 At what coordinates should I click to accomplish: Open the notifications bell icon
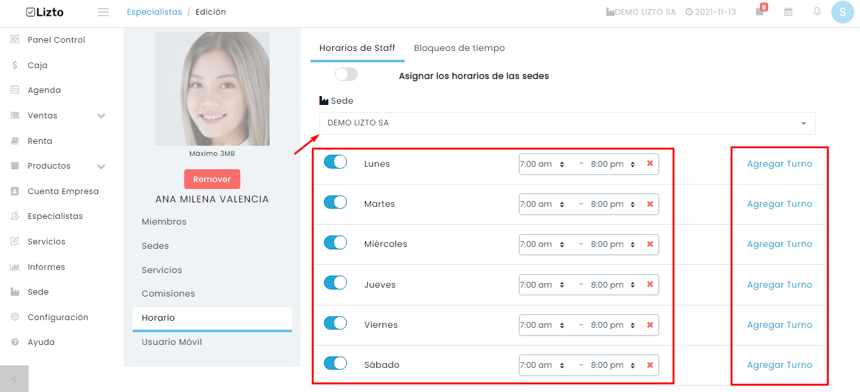tap(817, 11)
